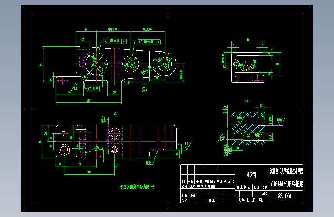The height and width of the screenshot is (217, 334).
Task: Click the school name text above the part name
Action: [x=286, y=171]
